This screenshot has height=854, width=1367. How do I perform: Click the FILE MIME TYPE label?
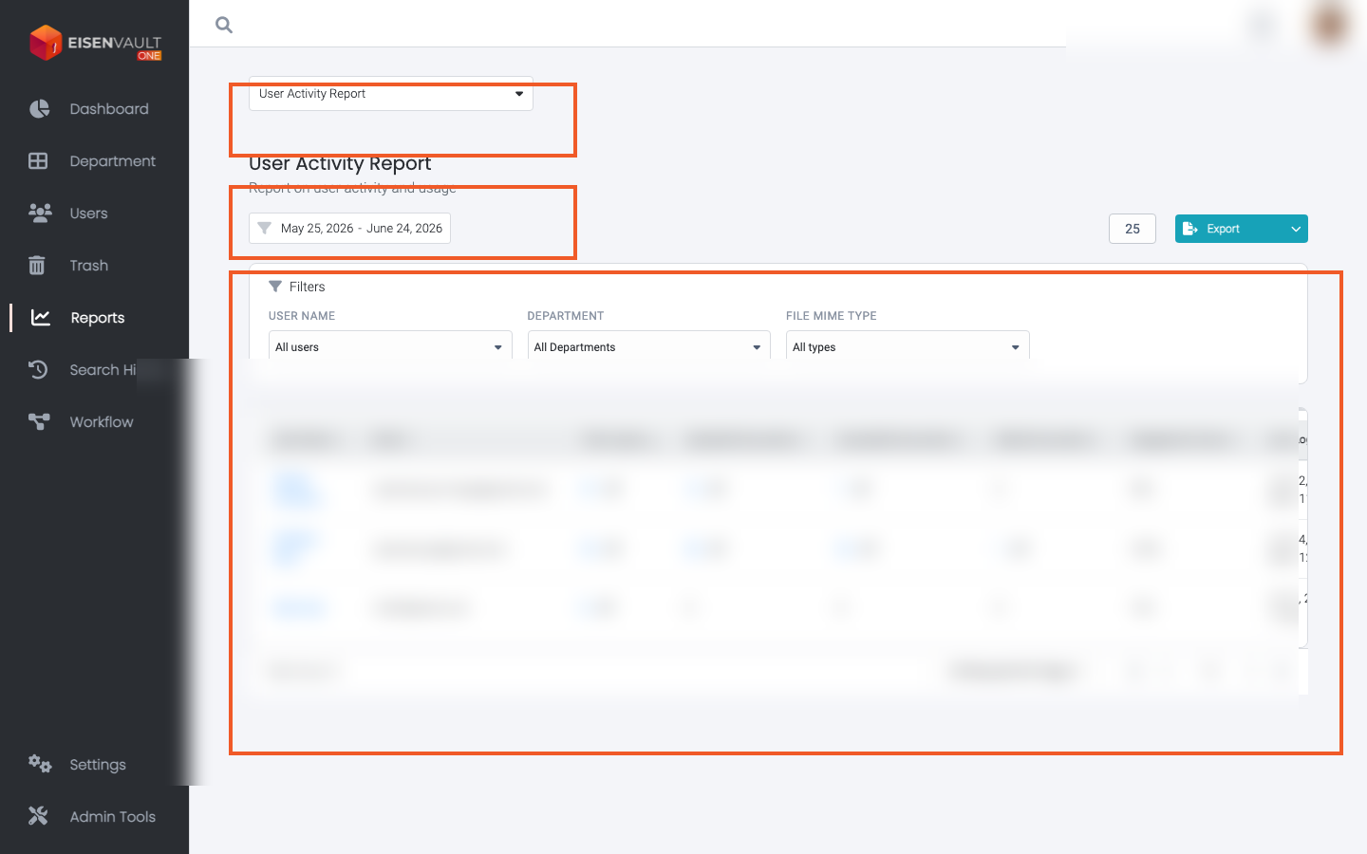click(x=832, y=316)
